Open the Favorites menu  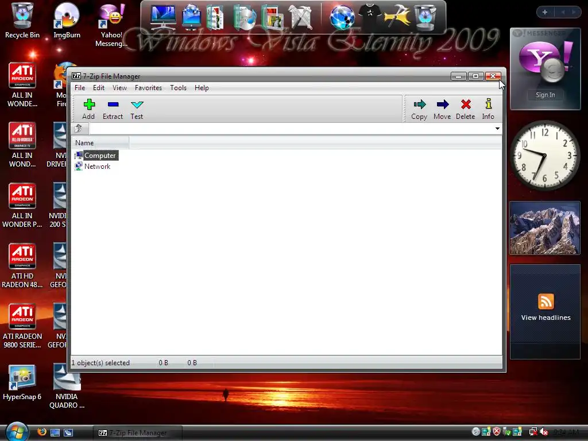point(149,88)
